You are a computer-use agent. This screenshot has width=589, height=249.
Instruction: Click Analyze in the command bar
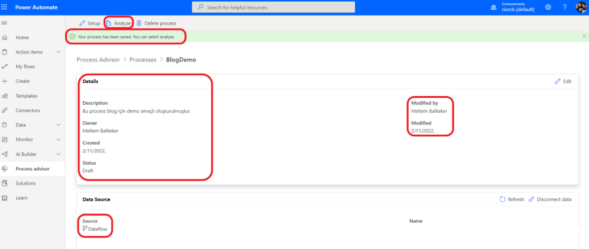click(x=119, y=23)
